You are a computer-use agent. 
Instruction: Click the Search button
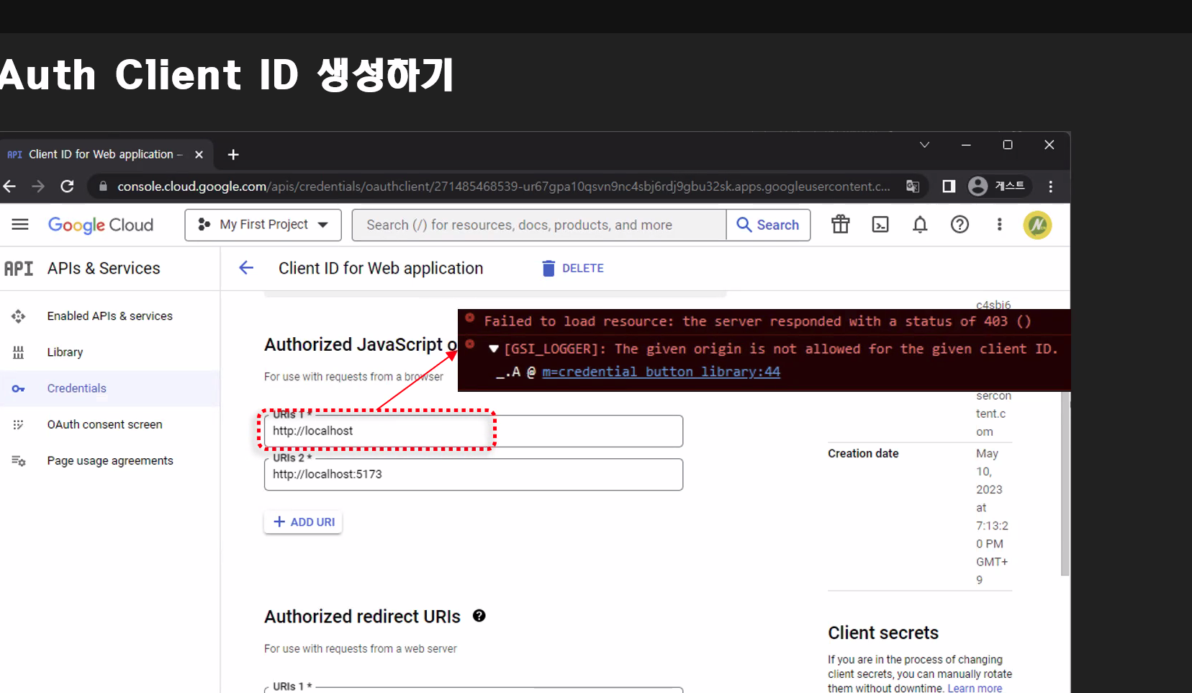(768, 225)
